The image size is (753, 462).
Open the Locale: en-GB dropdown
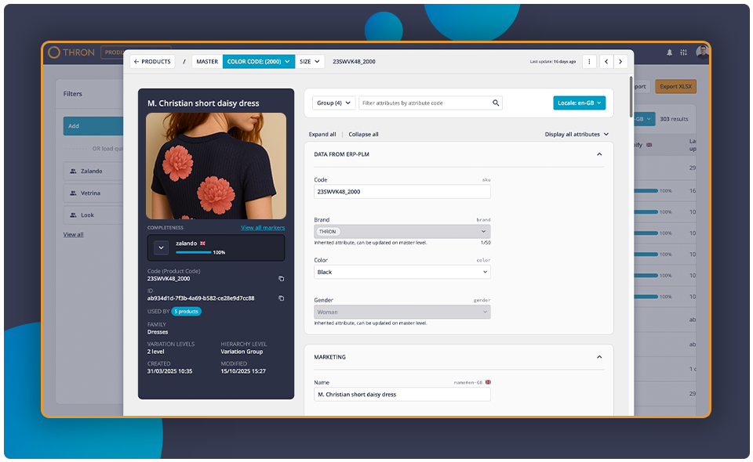(x=579, y=103)
